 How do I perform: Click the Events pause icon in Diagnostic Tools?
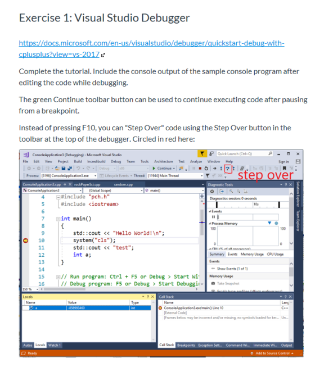[x=213, y=217]
